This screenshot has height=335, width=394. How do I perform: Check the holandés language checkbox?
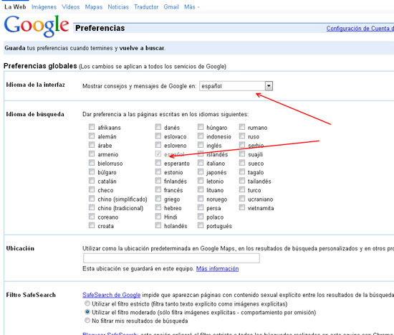158,225
